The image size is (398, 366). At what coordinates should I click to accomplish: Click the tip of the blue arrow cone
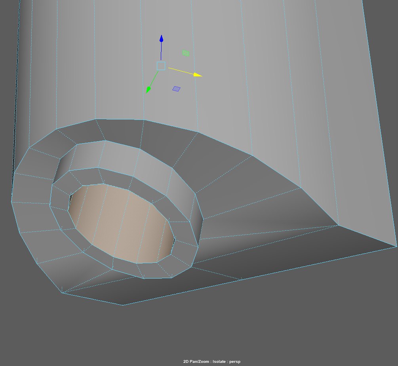click(x=161, y=37)
